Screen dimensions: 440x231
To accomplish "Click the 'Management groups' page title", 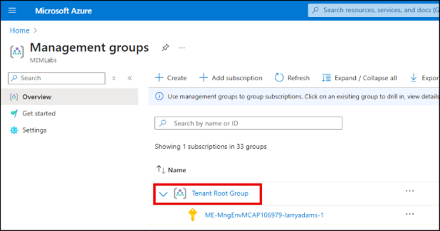I will coord(89,48).
